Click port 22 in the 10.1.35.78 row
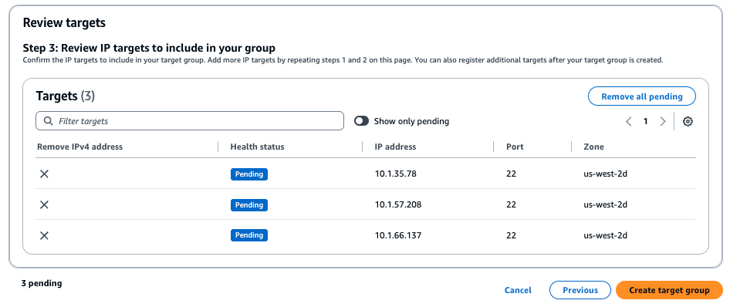Image resolution: width=730 pixels, height=307 pixels. click(x=511, y=174)
